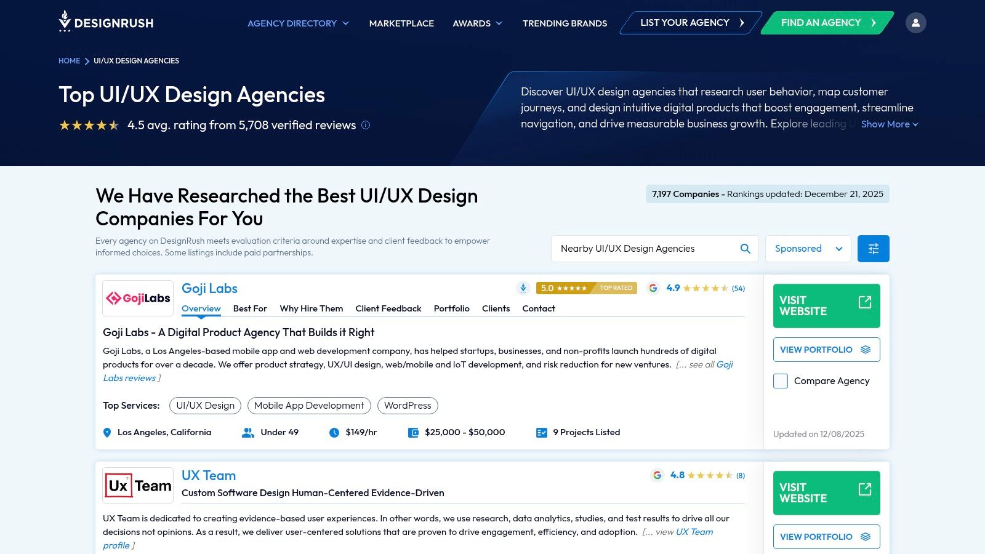
Task: Click the 4.5 avg. rating text
Action: click(241, 125)
